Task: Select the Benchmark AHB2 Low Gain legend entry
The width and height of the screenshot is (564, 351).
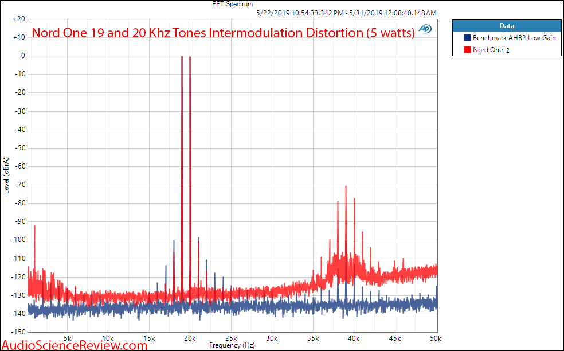Action: [x=510, y=37]
